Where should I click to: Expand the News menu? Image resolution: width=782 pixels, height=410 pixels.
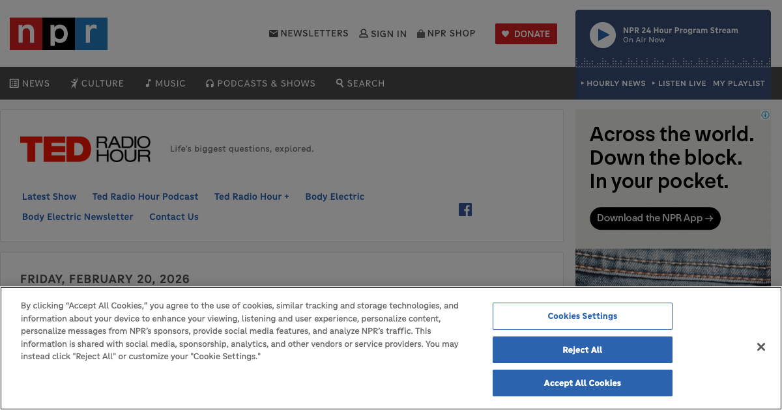29,83
